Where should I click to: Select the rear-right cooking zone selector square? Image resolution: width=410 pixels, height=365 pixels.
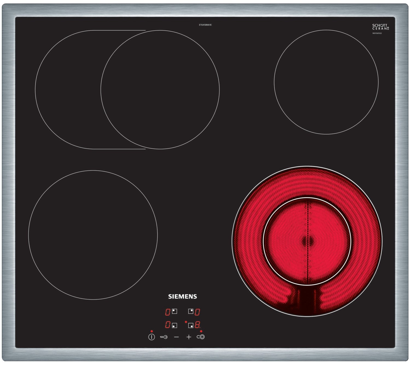[x=191, y=311]
